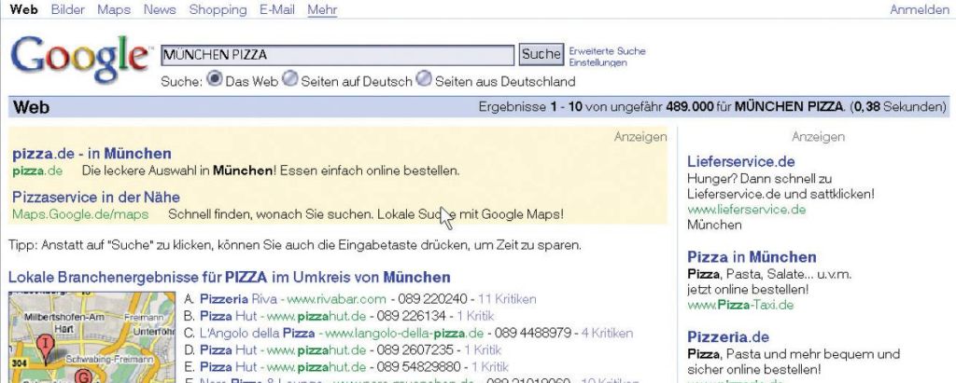Viewport: 956px width, 383px height.
Task: Go to the News tab
Action: point(160,10)
